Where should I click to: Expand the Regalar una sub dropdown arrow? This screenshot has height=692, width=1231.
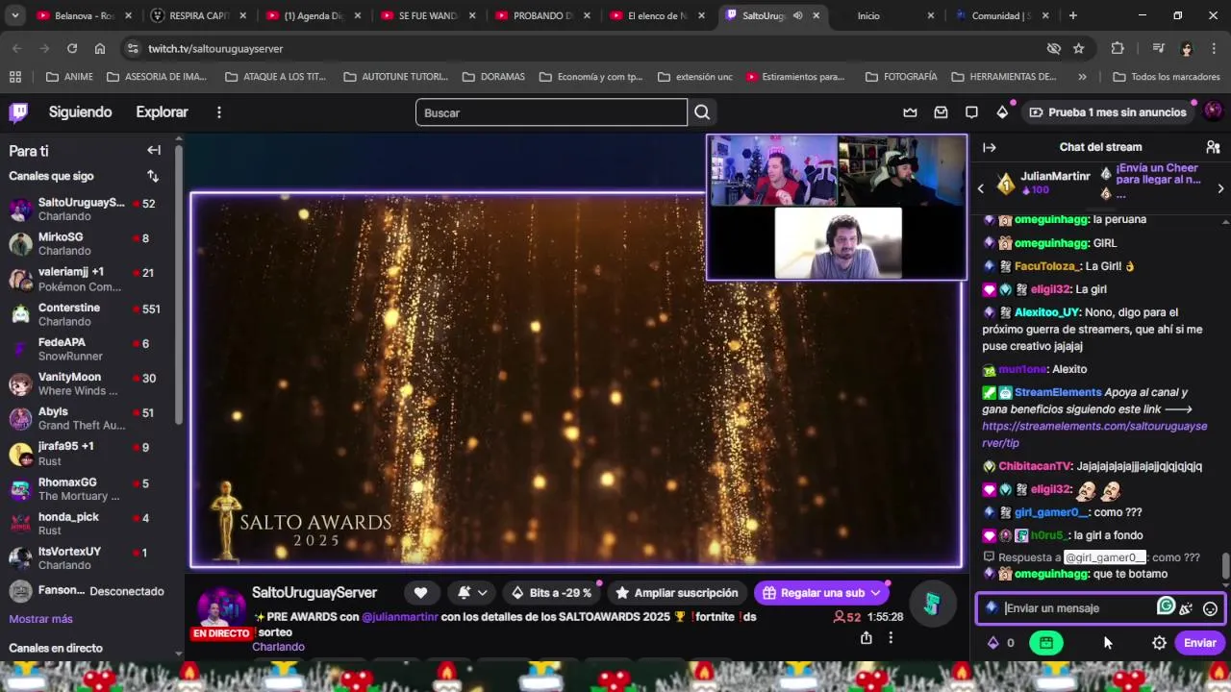(x=875, y=593)
